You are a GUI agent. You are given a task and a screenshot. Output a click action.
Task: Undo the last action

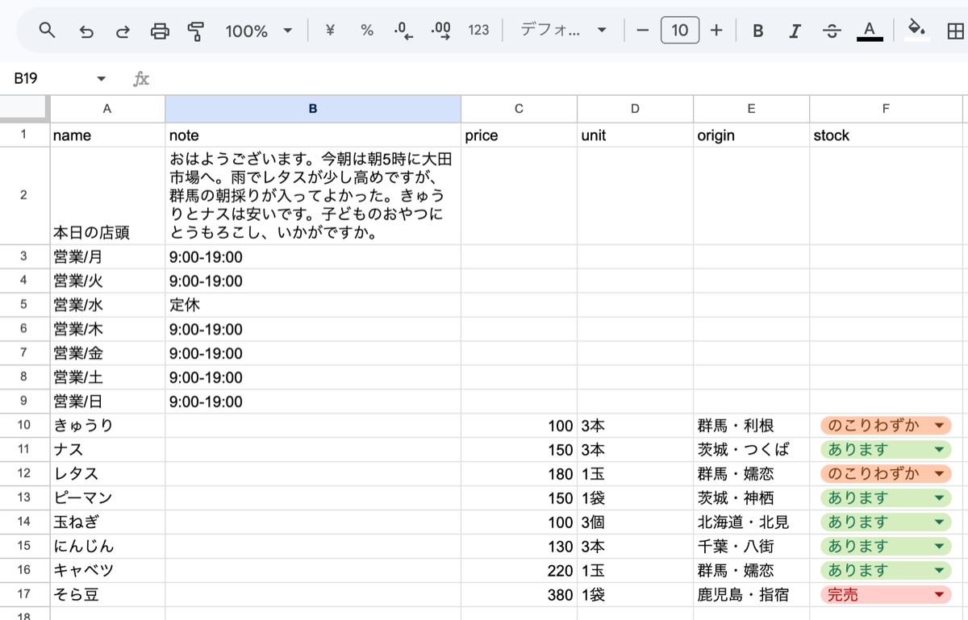tap(86, 31)
